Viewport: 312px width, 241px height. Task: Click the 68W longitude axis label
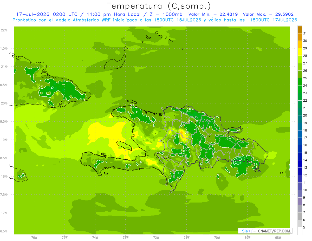278,238
